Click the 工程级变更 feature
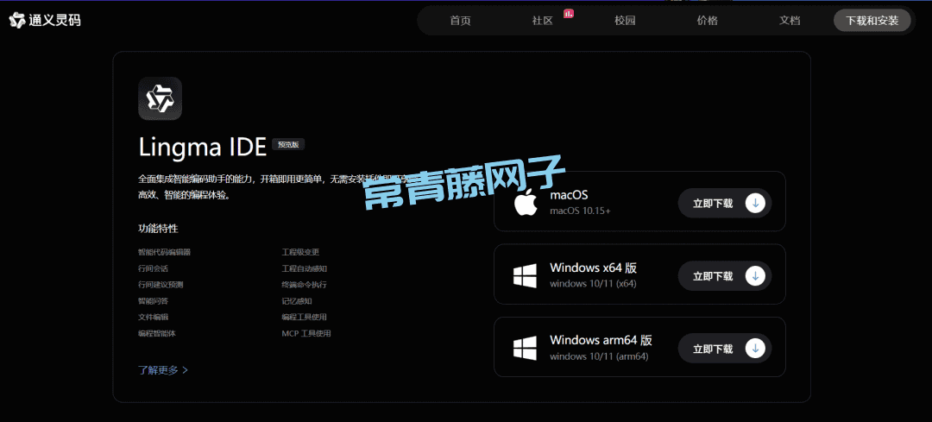932x422 pixels. 300,252
